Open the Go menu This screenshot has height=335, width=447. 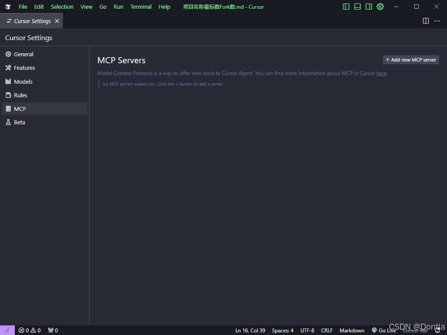coord(103,7)
